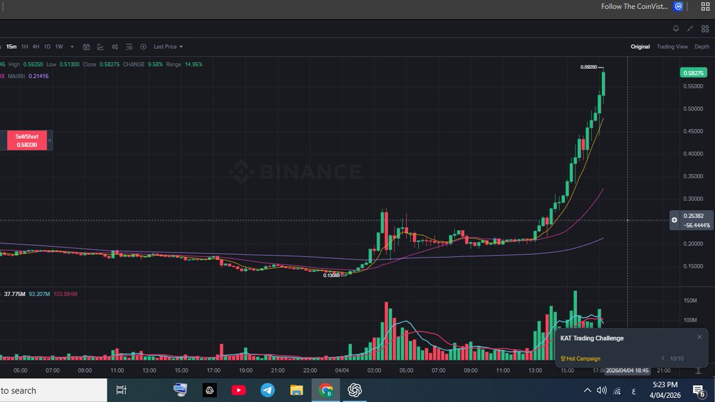Open the File Explorer taskbar icon
The image size is (715, 402).
pos(297,390)
